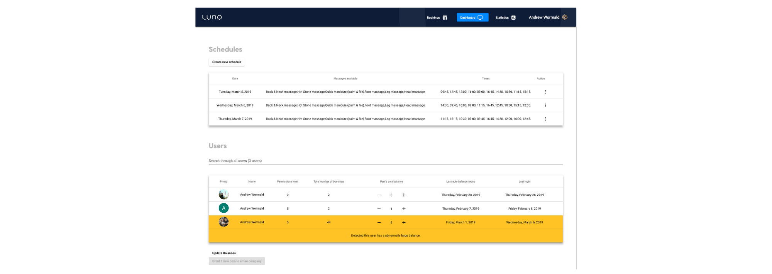
Task: Click the User's coin balance column header
Action: (x=391, y=181)
